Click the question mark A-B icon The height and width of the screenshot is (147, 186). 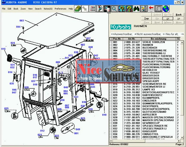click(x=129, y=9)
